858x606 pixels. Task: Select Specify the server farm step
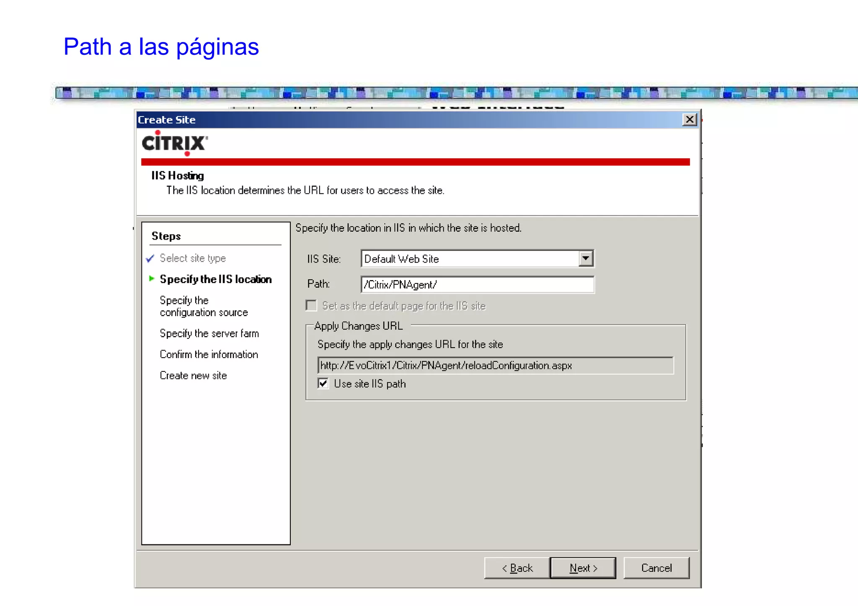point(209,333)
